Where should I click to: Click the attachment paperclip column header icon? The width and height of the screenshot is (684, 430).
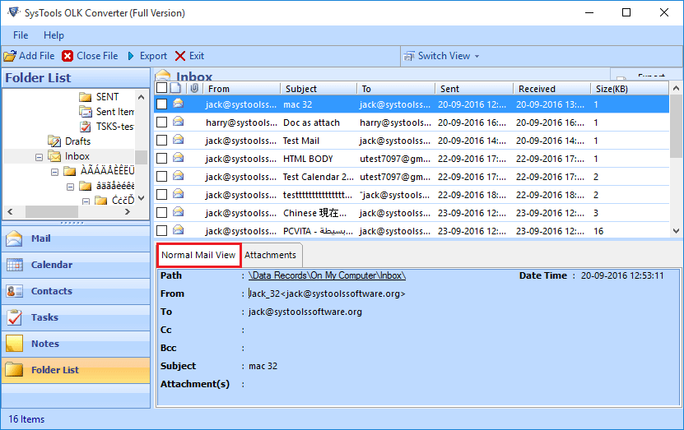click(194, 89)
